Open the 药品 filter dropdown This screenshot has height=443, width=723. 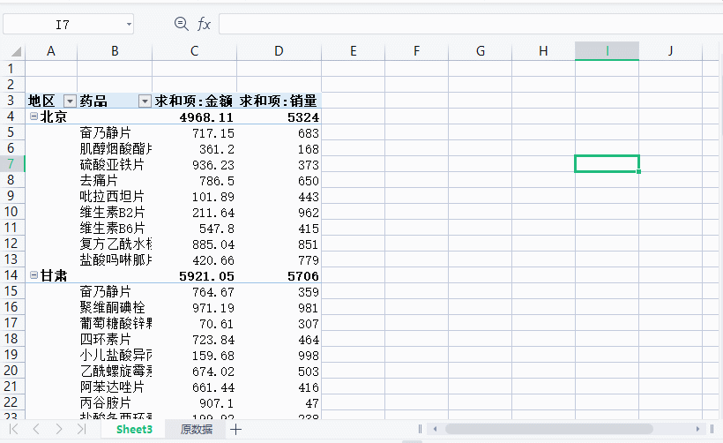click(145, 101)
